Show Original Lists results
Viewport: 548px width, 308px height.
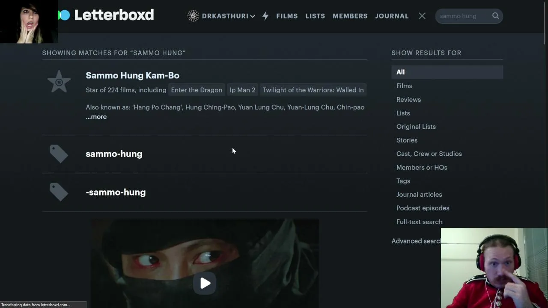pyautogui.click(x=416, y=127)
